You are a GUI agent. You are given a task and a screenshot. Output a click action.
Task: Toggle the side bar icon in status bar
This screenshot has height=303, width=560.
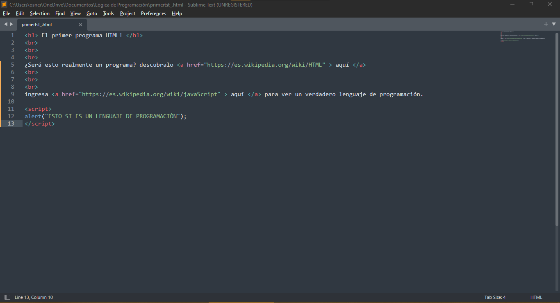7,297
